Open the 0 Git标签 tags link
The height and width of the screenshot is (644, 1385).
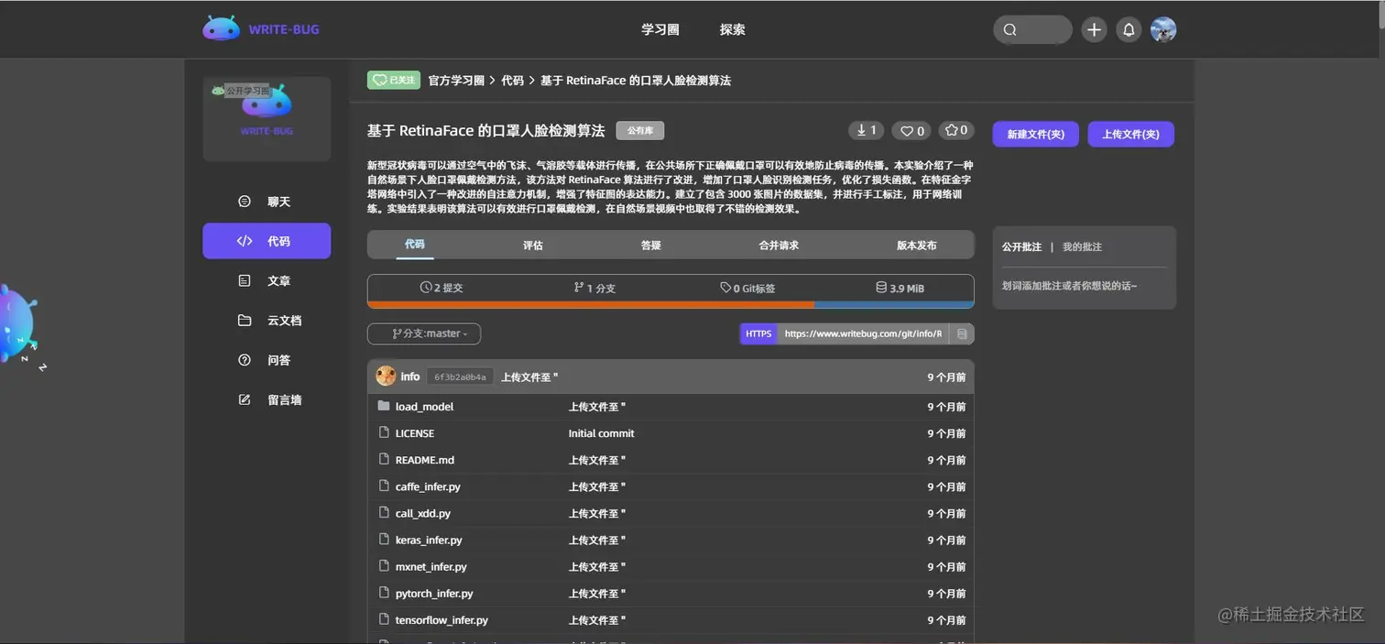tap(747, 288)
